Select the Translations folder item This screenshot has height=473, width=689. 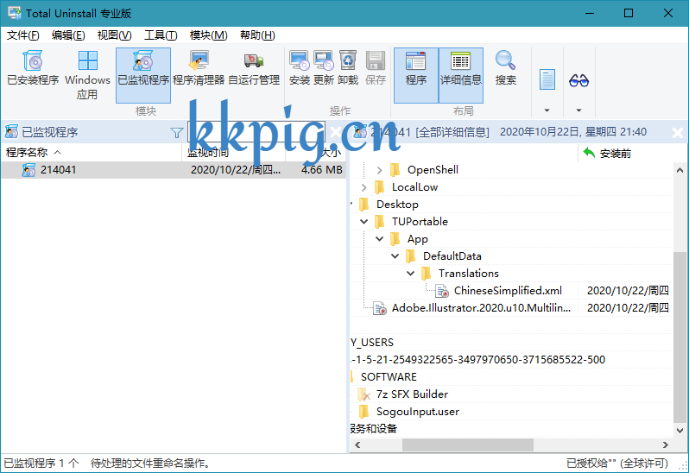(x=469, y=273)
